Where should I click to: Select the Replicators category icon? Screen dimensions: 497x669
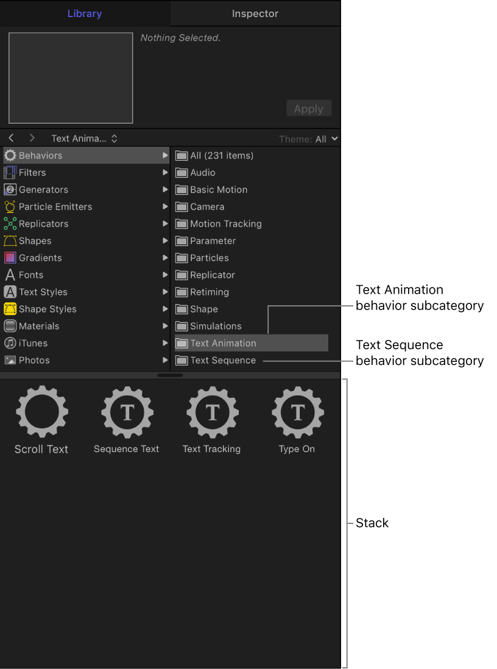coord(10,224)
